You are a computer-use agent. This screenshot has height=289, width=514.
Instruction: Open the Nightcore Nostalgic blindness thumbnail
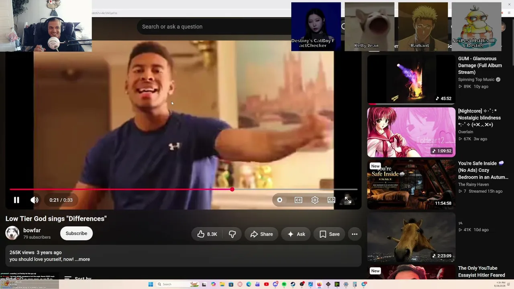point(411,132)
